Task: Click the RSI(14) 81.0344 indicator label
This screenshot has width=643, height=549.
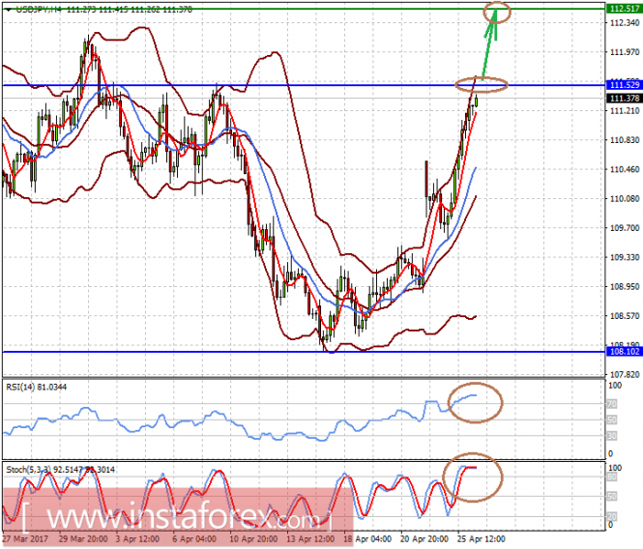Action: [x=37, y=387]
